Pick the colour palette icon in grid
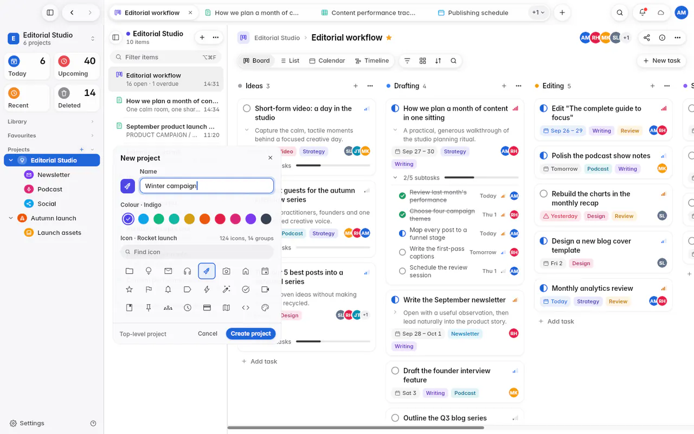Screen dimensions: 694x434 (265, 308)
